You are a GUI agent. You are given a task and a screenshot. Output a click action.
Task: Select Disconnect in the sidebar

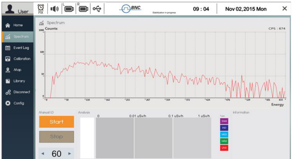(x=18, y=92)
